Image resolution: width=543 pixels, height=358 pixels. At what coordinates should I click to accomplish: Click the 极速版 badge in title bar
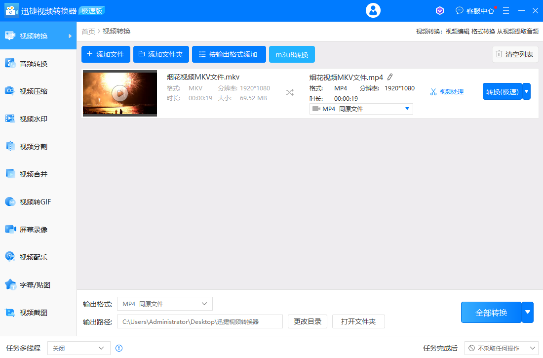click(x=92, y=11)
